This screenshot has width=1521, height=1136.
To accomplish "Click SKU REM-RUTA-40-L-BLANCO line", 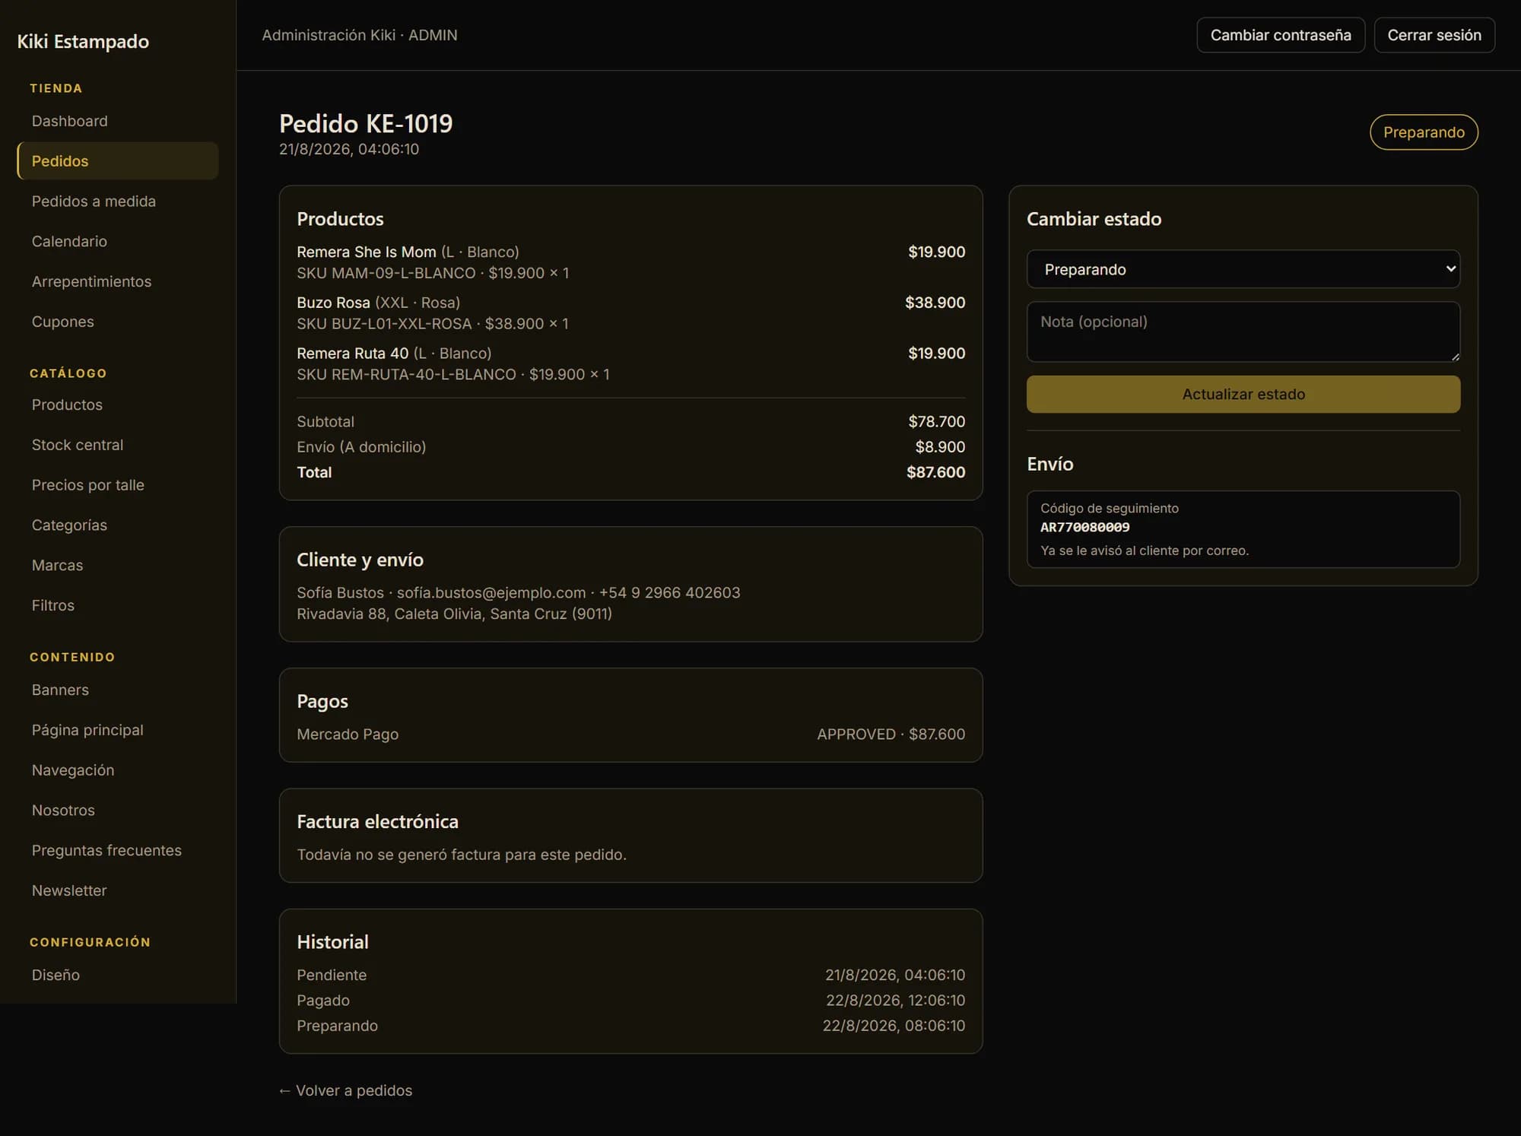I will point(453,375).
